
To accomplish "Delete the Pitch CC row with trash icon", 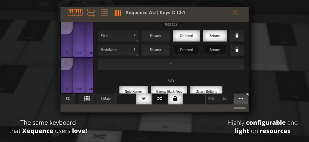I will click(x=237, y=36).
